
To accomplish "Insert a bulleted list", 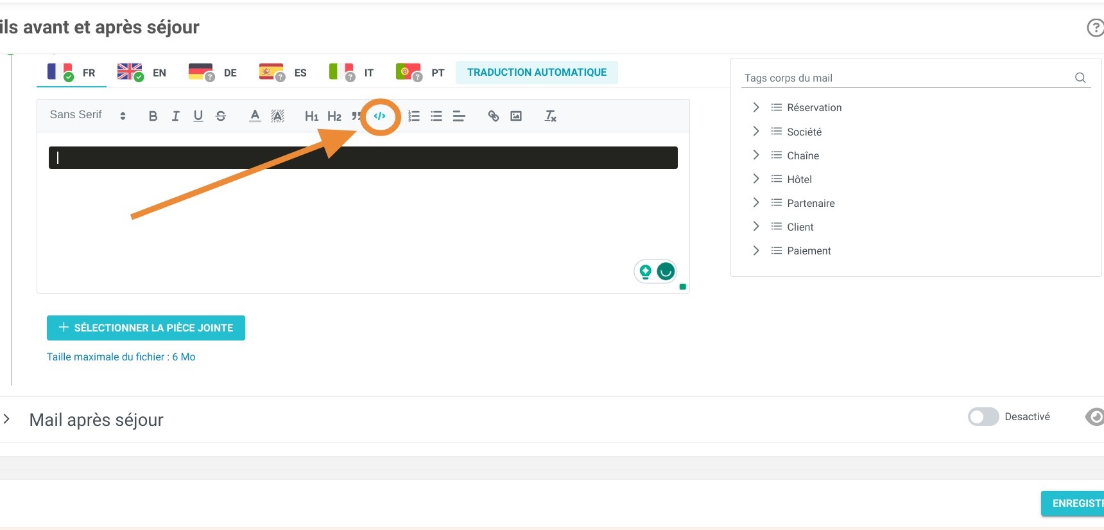I will coord(436,116).
